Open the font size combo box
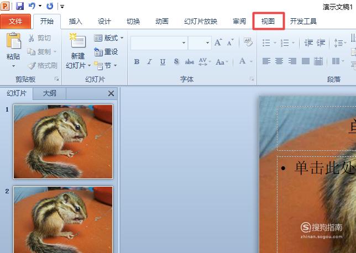The width and height of the screenshot is (356, 253). [200, 43]
